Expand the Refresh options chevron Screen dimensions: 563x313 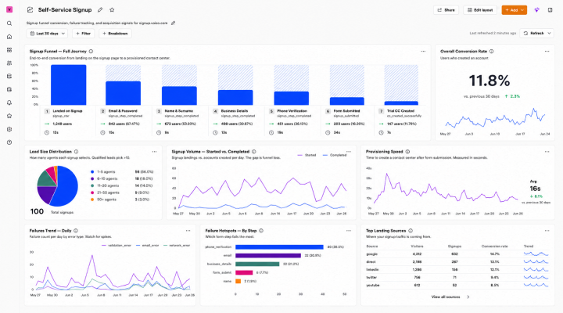tap(549, 33)
